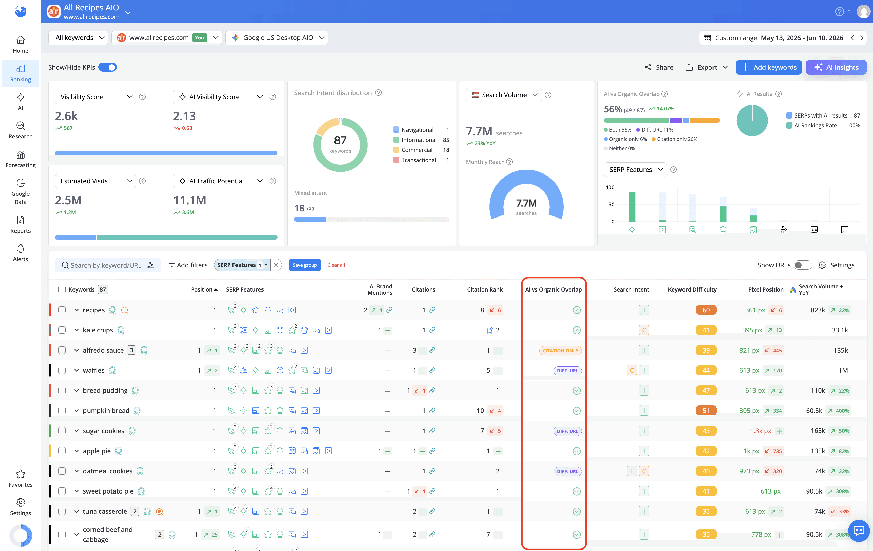Image resolution: width=873 pixels, height=551 pixels.
Task: Click info icon beside Visibility Score
Action: click(142, 97)
